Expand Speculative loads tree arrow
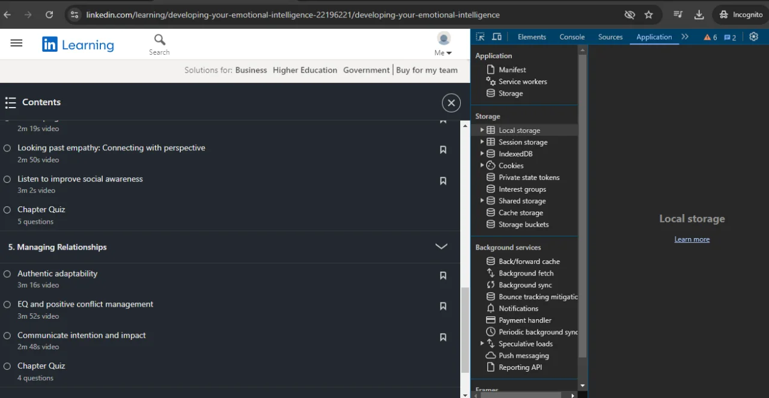The height and width of the screenshot is (398, 769). pos(482,343)
